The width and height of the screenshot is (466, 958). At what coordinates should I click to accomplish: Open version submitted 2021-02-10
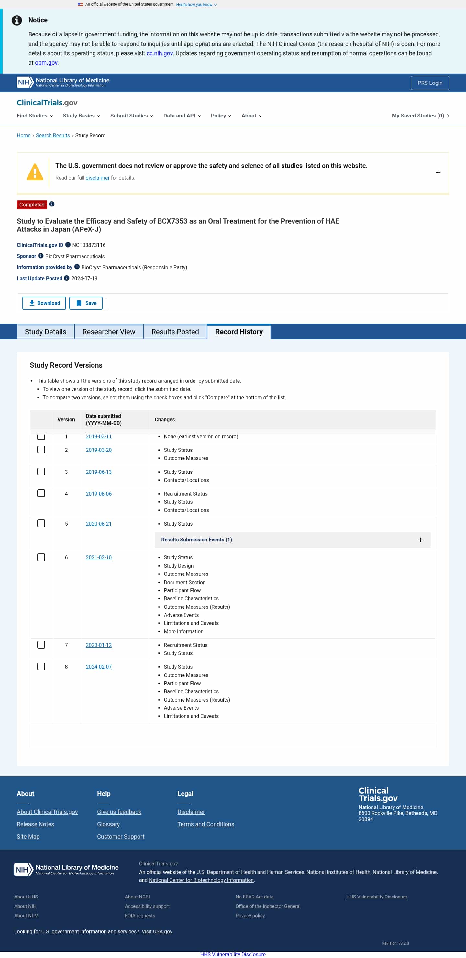point(99,557)
